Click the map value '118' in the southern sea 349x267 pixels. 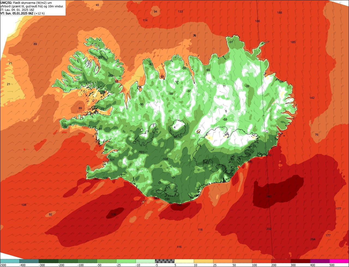tap(200, 230)
